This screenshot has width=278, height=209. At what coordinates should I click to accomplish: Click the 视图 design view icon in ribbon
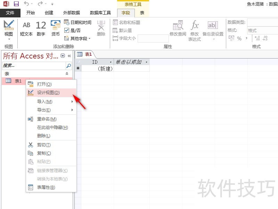click(9, 25)
